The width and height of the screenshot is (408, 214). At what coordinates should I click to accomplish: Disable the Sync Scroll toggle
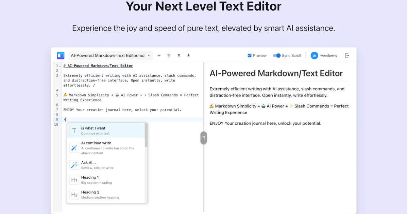(277, 55)
